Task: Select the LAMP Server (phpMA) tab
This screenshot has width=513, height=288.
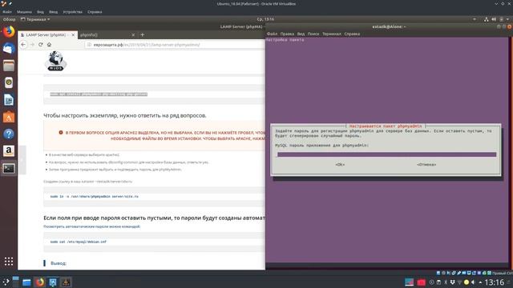Action: coord(48,34)
